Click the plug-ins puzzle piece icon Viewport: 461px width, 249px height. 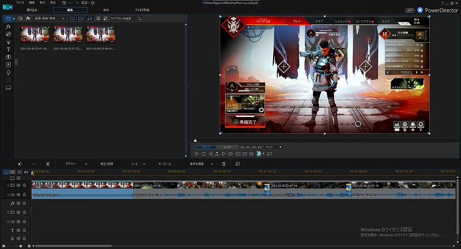[x=28, y=18]
